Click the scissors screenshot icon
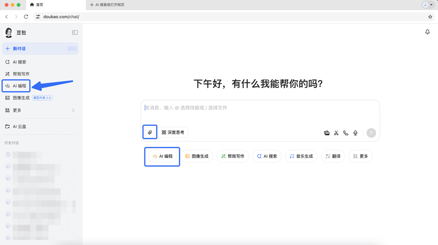The image size is (438, 245). (336, 133)
